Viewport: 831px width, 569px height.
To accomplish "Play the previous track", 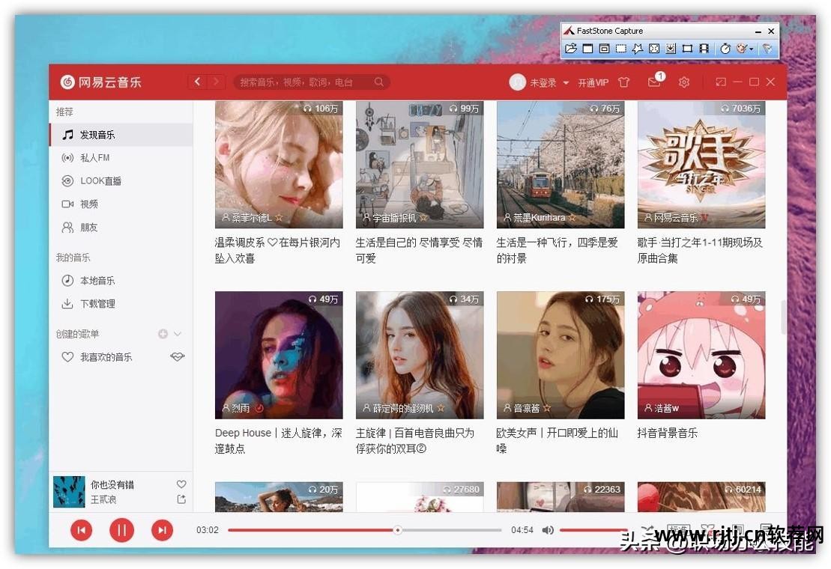I will (81, 530).
